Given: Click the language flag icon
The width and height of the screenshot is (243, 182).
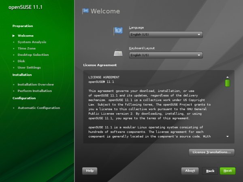Looking at the screenshot, I should point(118,31).
